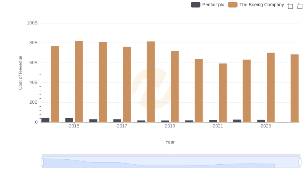The width and height of the screenshot is (307, 177).
Task: Click the 2019 x-axis label
Action: (x=170, y=126)
